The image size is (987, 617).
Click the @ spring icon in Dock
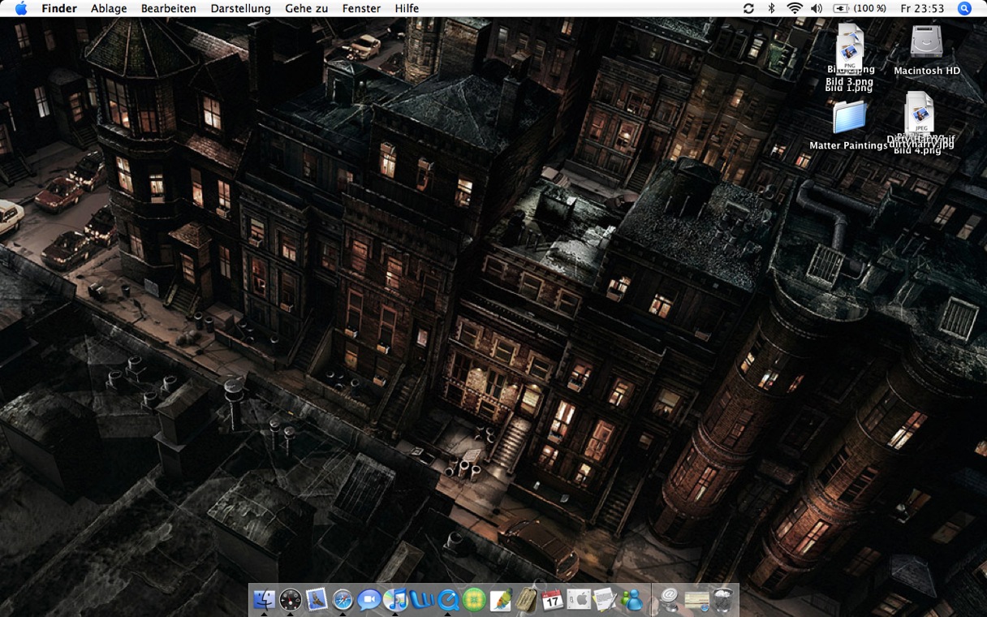670,599
